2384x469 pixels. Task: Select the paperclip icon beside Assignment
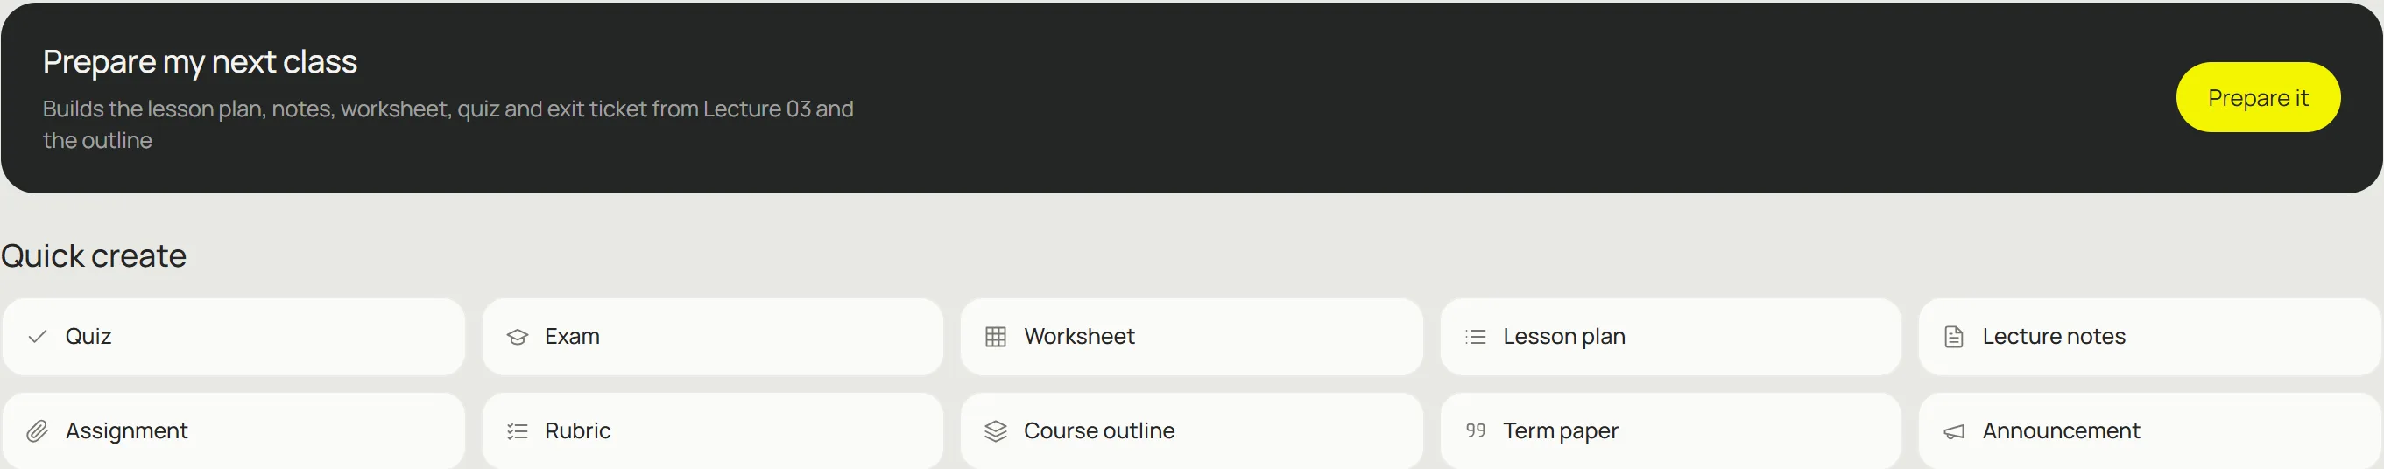37,431
